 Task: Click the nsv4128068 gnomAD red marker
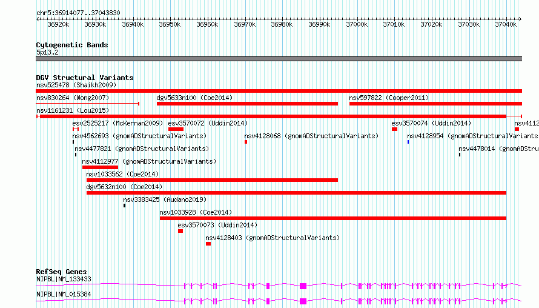246,142
